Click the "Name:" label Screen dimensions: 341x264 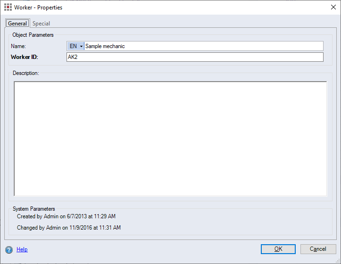pos(19,46)
